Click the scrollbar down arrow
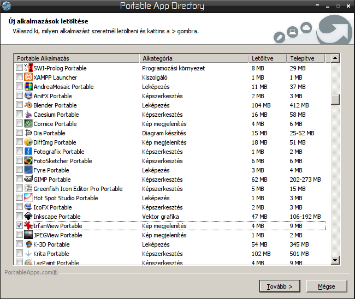355x299 pixels. click(x=335, y=260)
